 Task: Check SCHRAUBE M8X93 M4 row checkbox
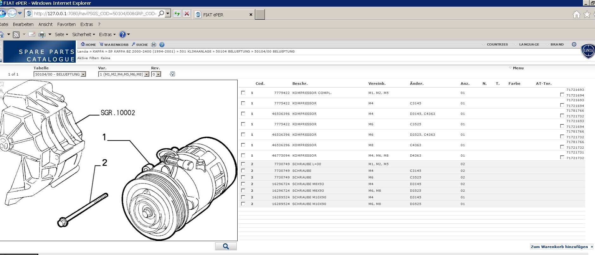tap(243, 184)
